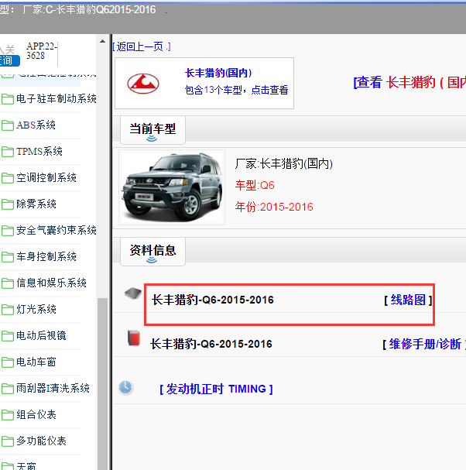Click folder icon beside 雨刮器清洗系统
Image resolution: width=466 pixels, height=470 pixels.
(8, 389)
